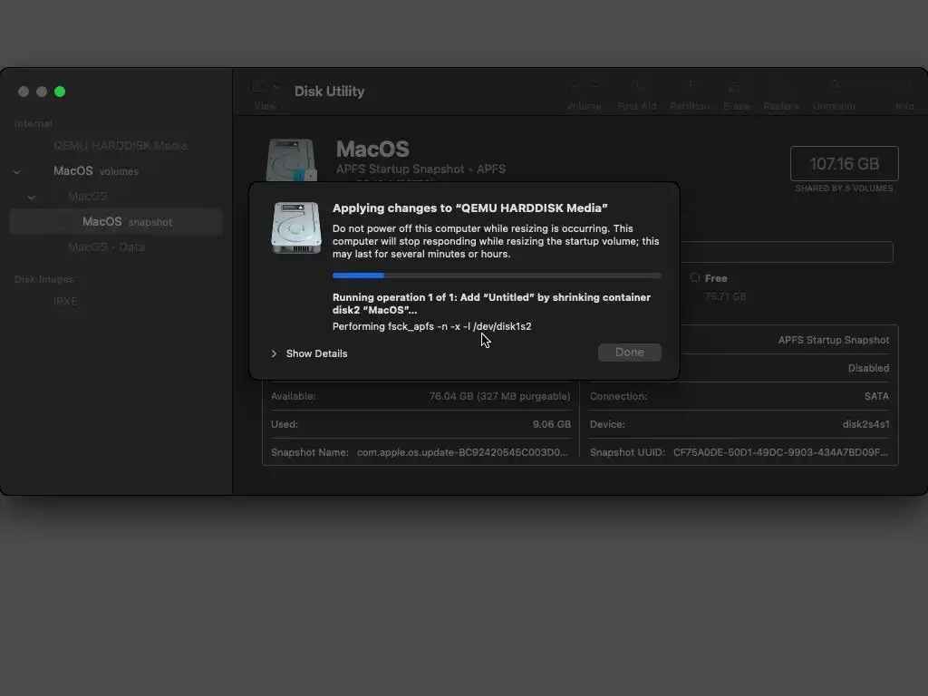Click the hard disk icon in the dialog
The width and height of the screenshot is (928, 696).
(x=296, y=227)
